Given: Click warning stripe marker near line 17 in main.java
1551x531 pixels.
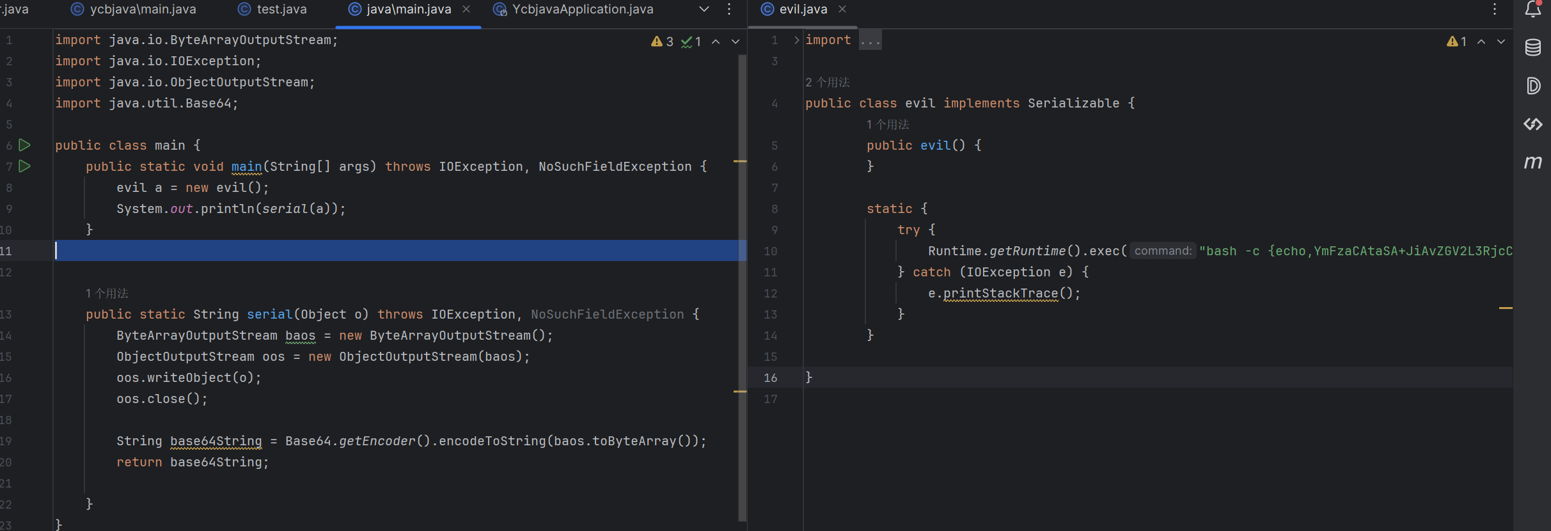Looking at the screenshot, I should (x=740, y=392).
